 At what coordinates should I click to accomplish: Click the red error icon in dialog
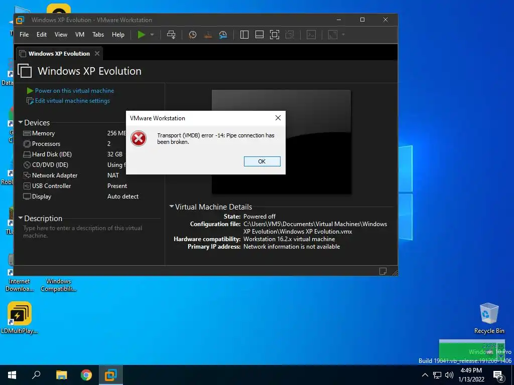(139, 138)
